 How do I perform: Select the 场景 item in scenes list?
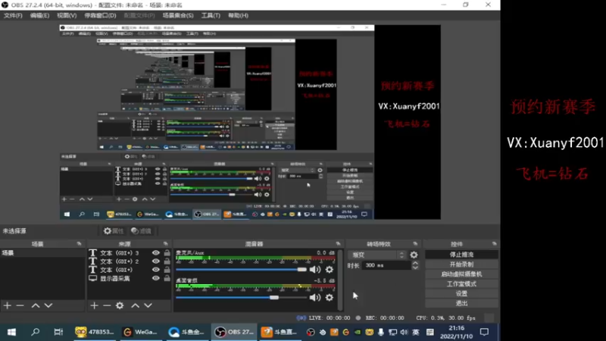42,253
